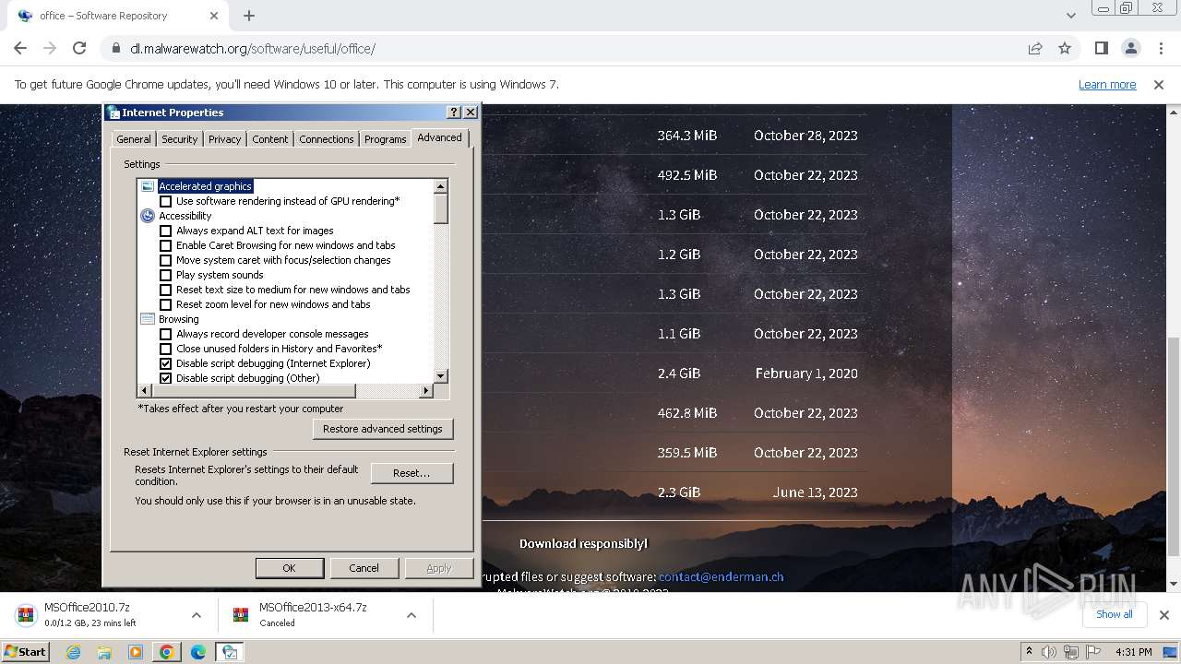Enable Always record developer console messages
The image size is (1181, 664).
[166, 334]
